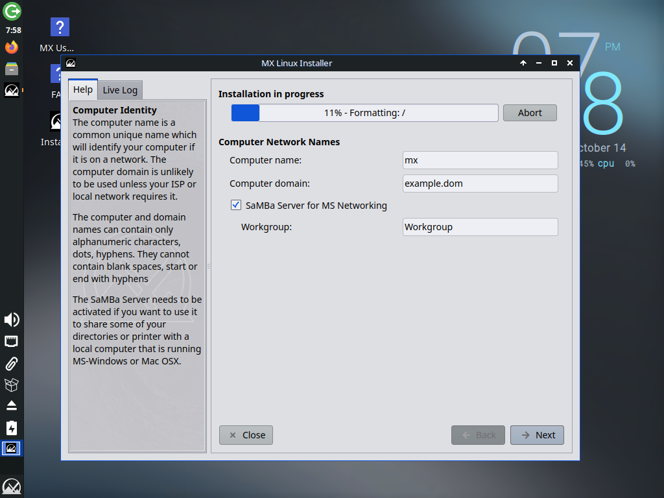The height and width of the screenshot is (498, 664).
Task: Switch to the Help tab
Action: [83, 89]
